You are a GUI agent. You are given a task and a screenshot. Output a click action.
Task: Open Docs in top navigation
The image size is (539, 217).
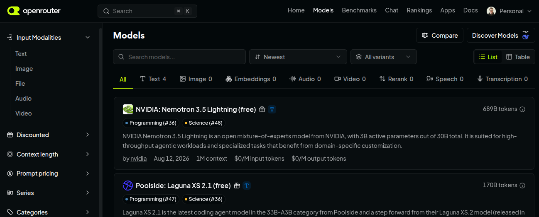pos(470,10)
